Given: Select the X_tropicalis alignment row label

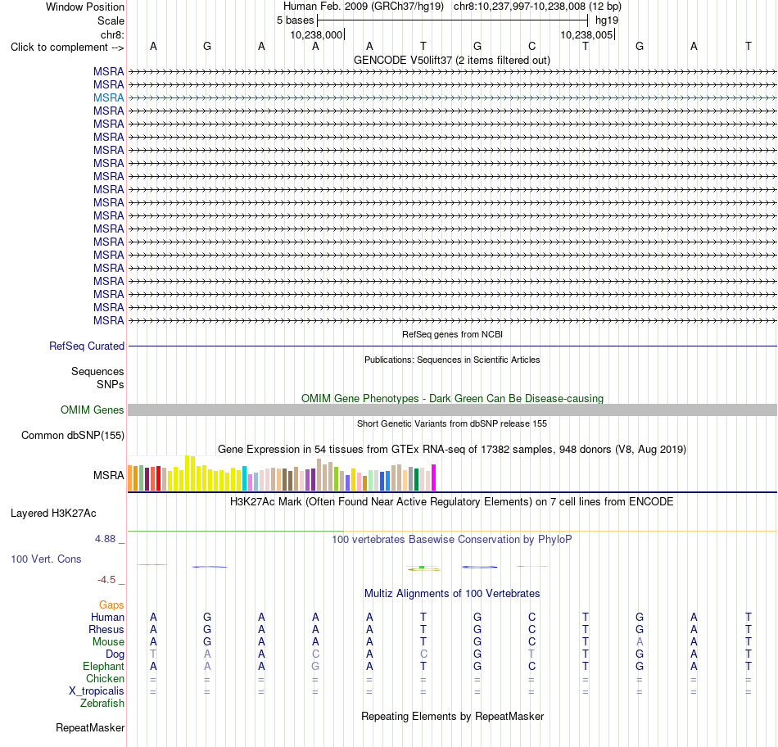Looking at the screenshot, I should click(97, 691).
